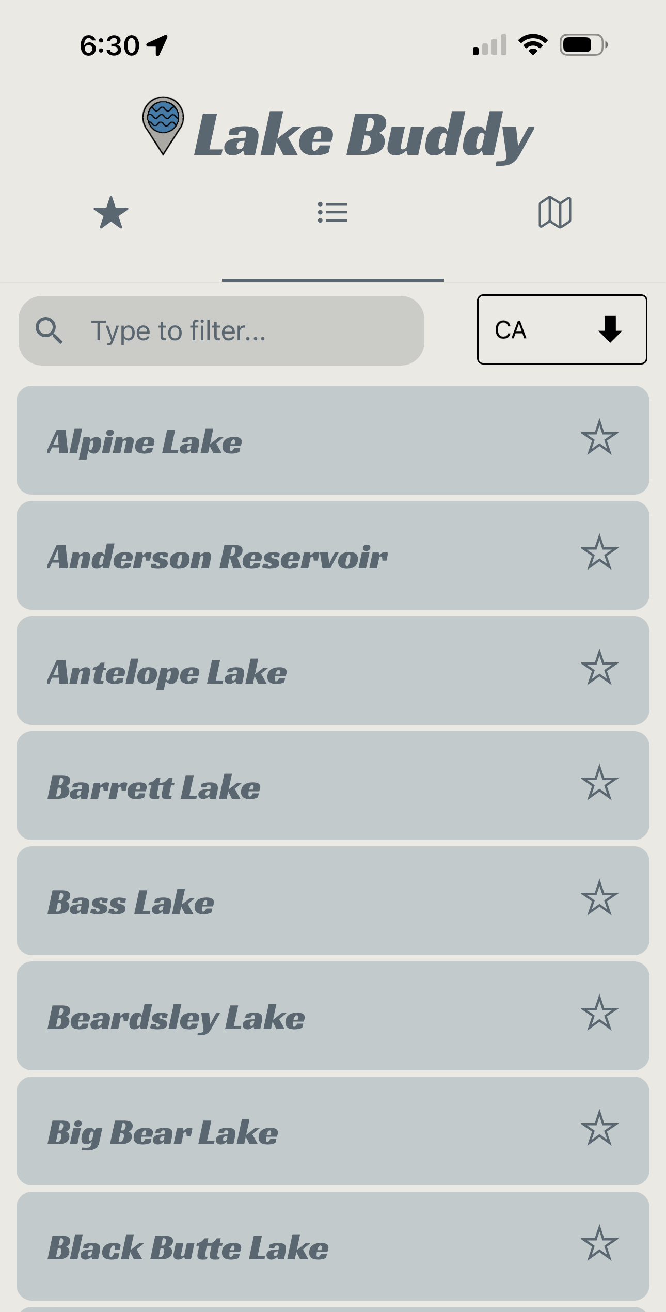The width and height of the screenshot is (666, 1312).
Task: Add Beardsley Lake to favorites
Action: point(599,1013)
